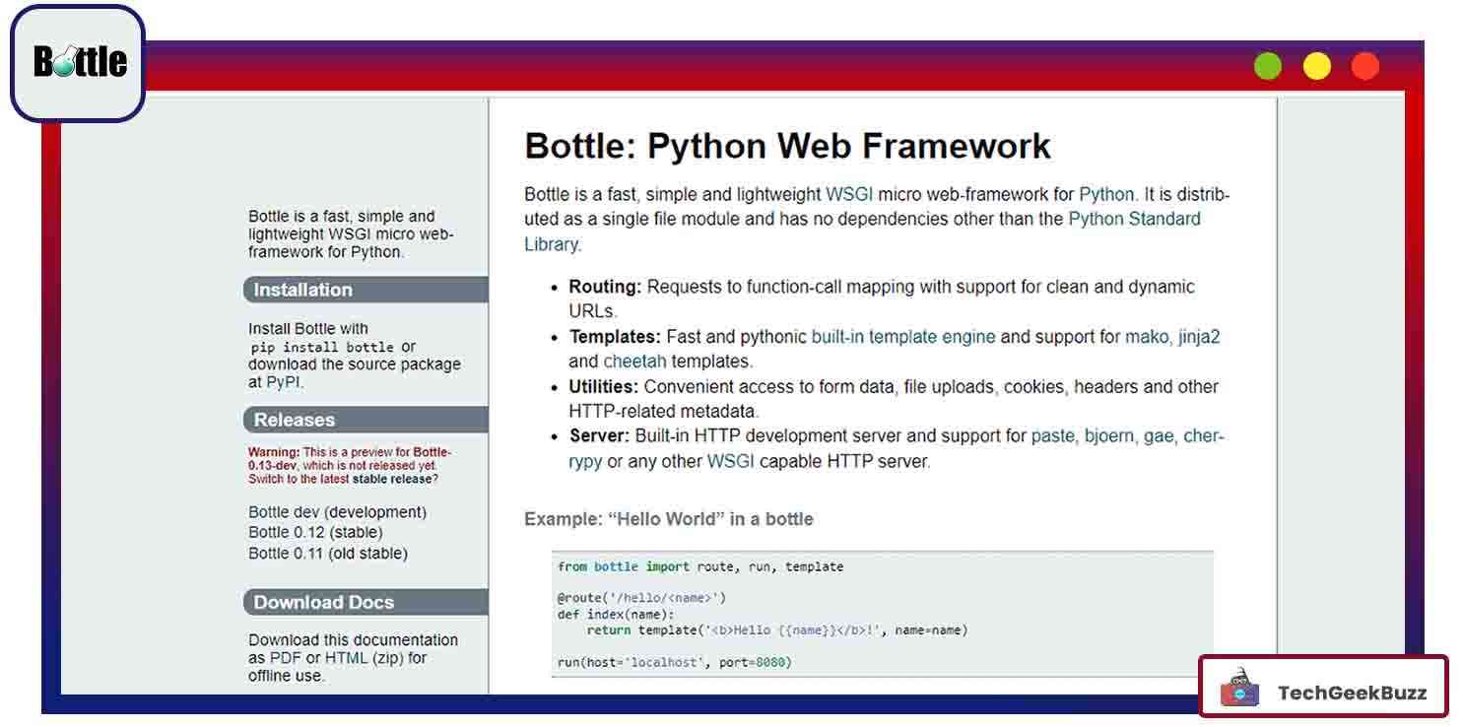This screenshot has height=727, width=1463.
Task: Download documentation as PDF
Action: [x=286, y=658]
